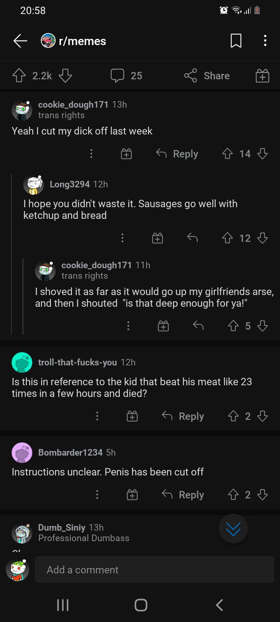Open the post overflow menu at top right
The width and height of the screenshot is (280, 622).
(265, 40)
